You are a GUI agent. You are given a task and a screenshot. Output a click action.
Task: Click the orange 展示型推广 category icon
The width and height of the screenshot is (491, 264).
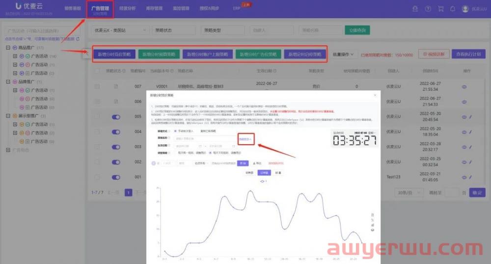coord(15,116)
